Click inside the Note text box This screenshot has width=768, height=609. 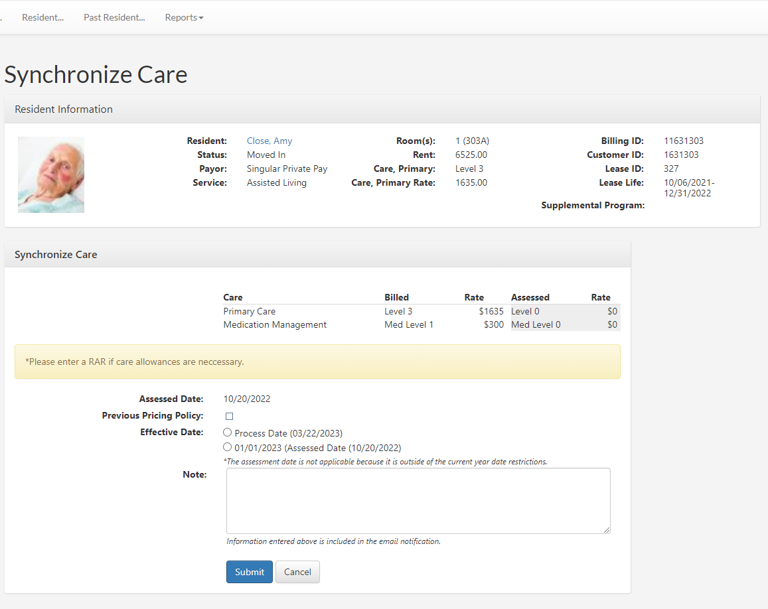pos(418,501)
